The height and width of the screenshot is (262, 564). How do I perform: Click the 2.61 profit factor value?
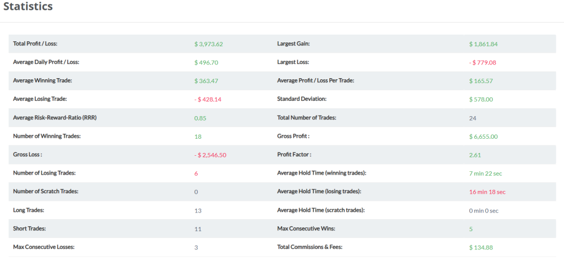click(475, 155)
